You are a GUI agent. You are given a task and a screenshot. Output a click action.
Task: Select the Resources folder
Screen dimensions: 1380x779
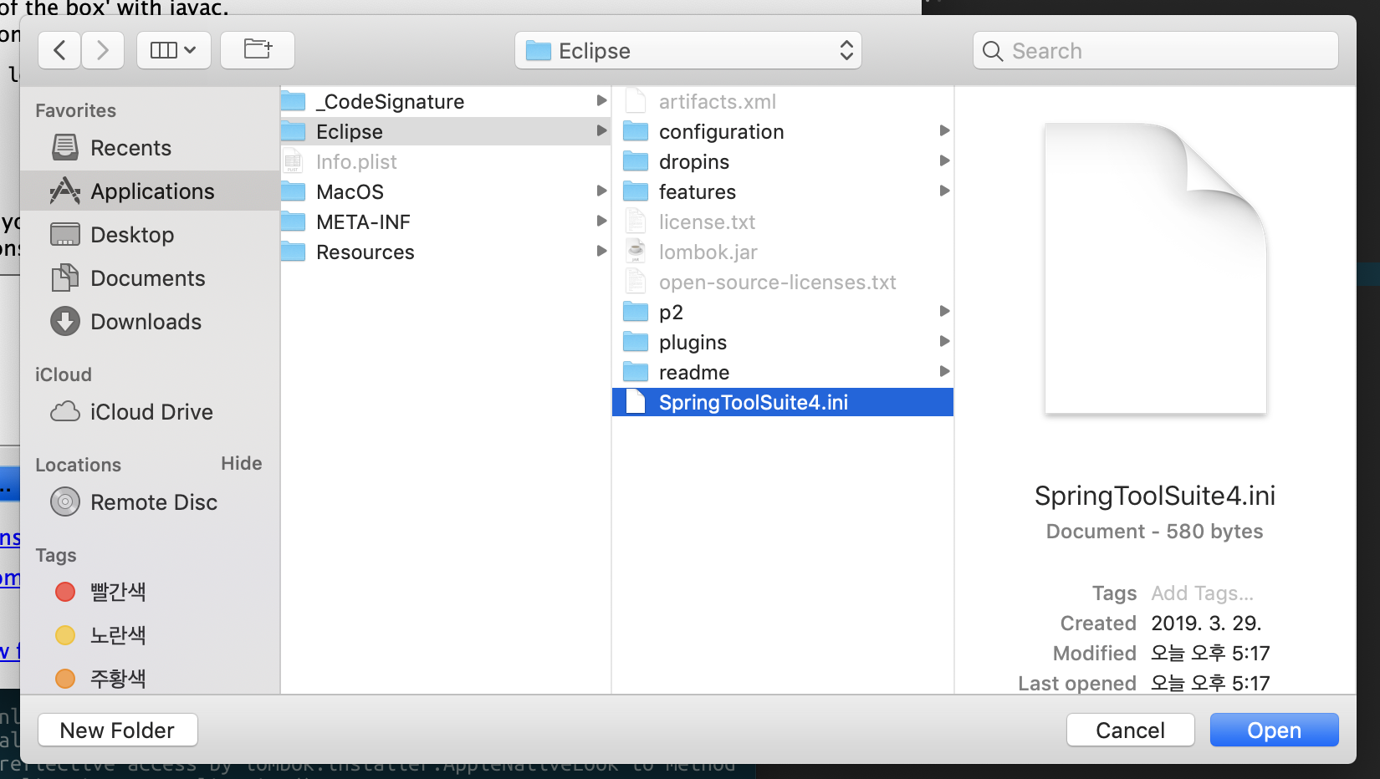(x=445, y=252)
